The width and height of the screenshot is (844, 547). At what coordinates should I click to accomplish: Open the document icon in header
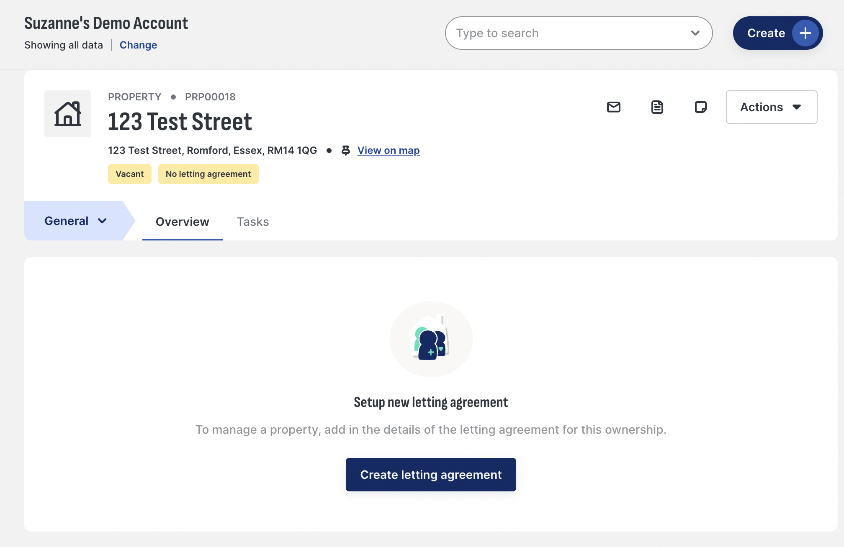(x=657, y=107)
